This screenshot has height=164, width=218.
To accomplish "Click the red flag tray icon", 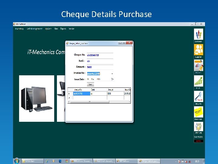I will click(179, 161).
